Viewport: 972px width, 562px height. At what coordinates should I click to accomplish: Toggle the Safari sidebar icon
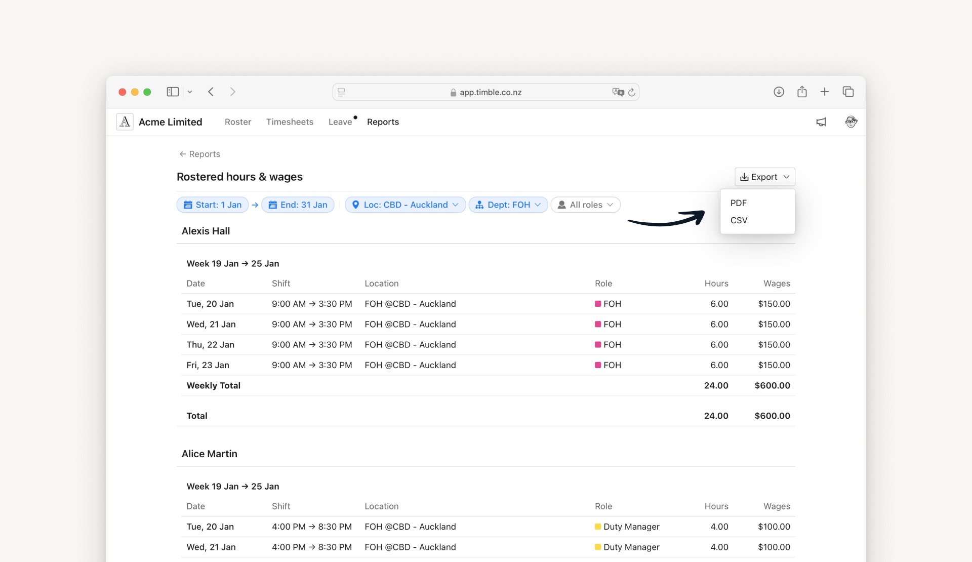[x=173, y=92]
